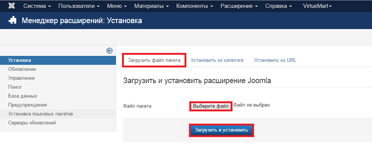Open the Справка menu
This screenshot has width=372, height=149.
pyautogui.click(x=279, y=6)
